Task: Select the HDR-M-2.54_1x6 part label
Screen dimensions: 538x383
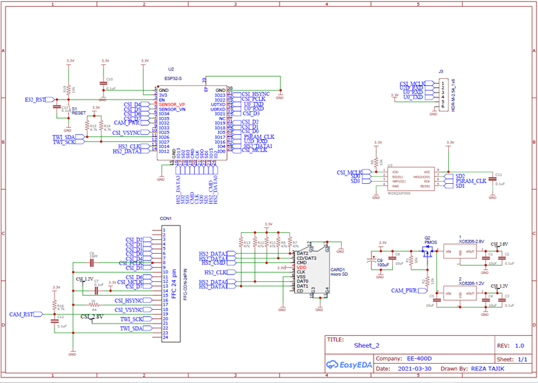Action: 453,96
